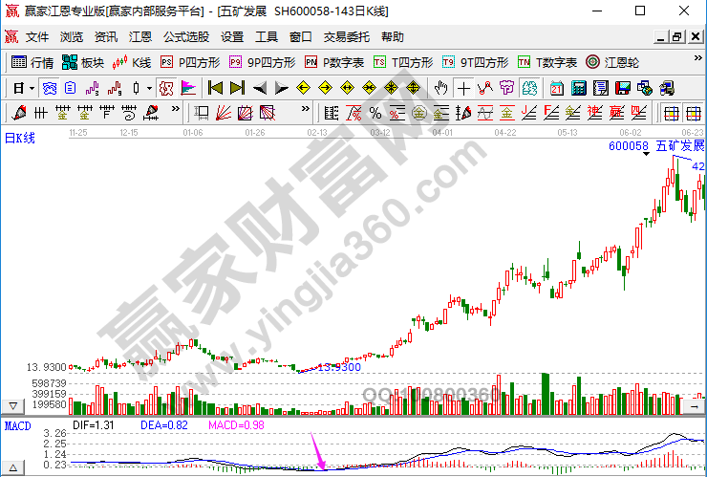
Task: Click the pink flag icon
Action: (188, 88)
